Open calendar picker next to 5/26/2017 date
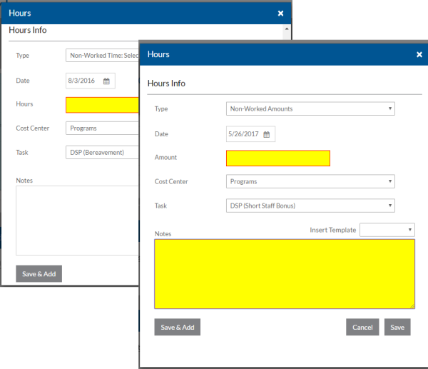The height and width of the screenshot is (369, 428). 266,134
